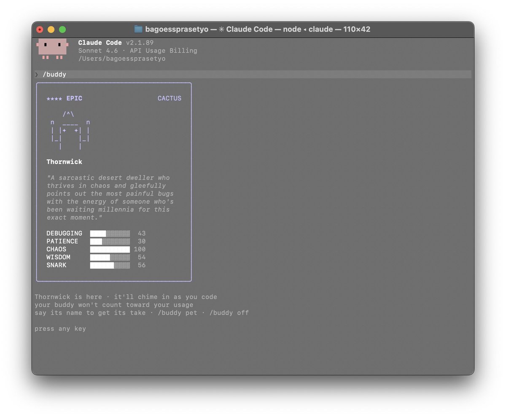Click the Claude Code pixel mascot icon
Image resolution: width=506 pixels, height=417 pixels.
coord(53,49)
